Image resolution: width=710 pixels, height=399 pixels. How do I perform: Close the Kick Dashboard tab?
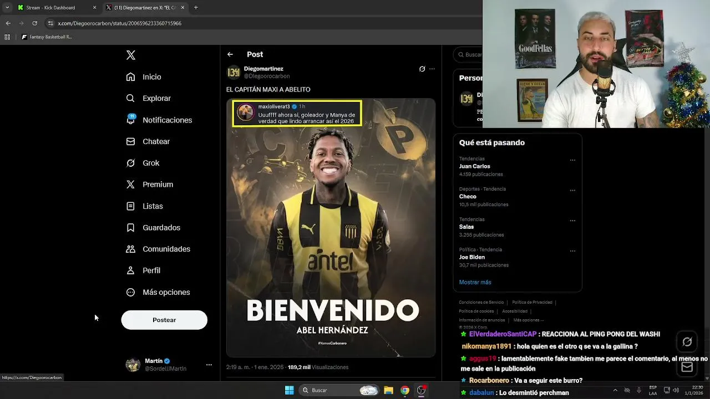click(94, 7)
